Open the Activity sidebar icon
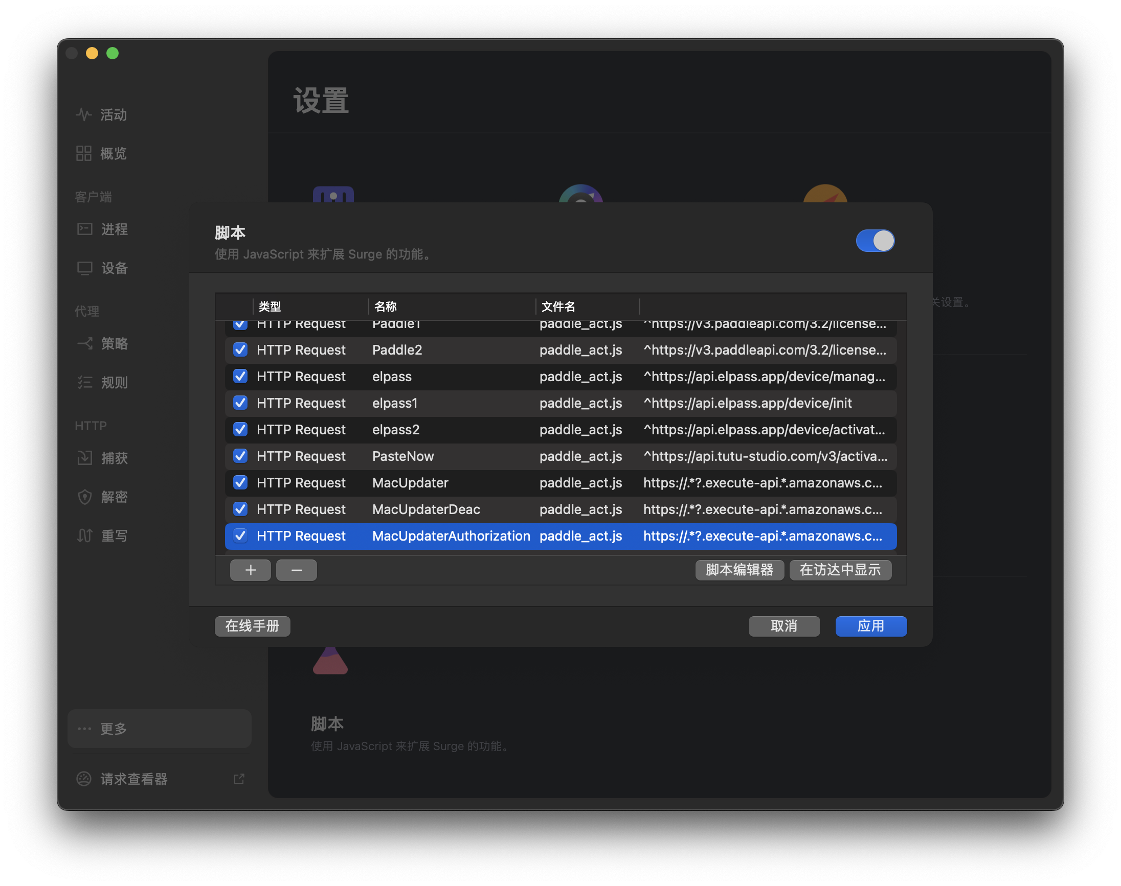1121x886 pixels. 83,114
